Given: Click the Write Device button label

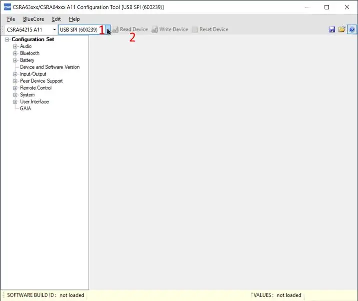Looking at the screenshot, I should pos(174,29).
